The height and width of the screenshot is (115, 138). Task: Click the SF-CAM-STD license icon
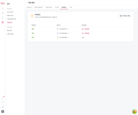[58, 29]
